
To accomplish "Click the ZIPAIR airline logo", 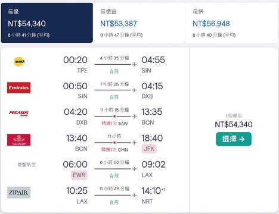I will point(18,192).
